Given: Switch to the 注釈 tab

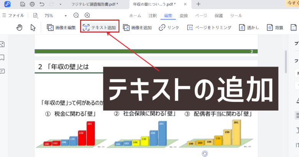Looking at the screenshot, I should (152, 16).
